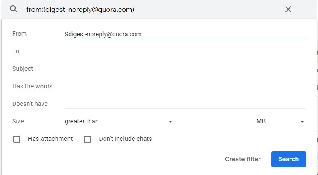Focus the From field with quora address
318x175 pixels.
click(185, 34)
